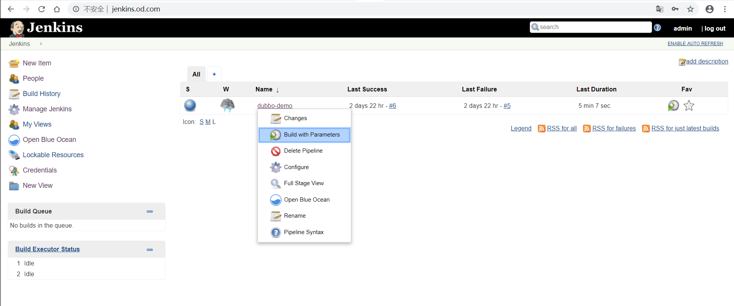Screen dimensions: 734x306
Task: Click the Build History notepad icon
Action: [x=14, y=94]
